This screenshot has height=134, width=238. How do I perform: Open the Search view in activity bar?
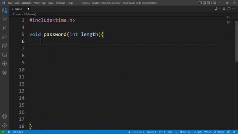[4, 19]
